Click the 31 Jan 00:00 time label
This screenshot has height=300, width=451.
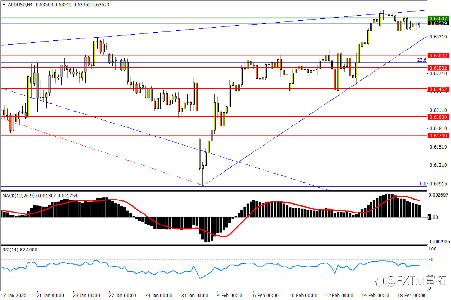click(195, 295)
